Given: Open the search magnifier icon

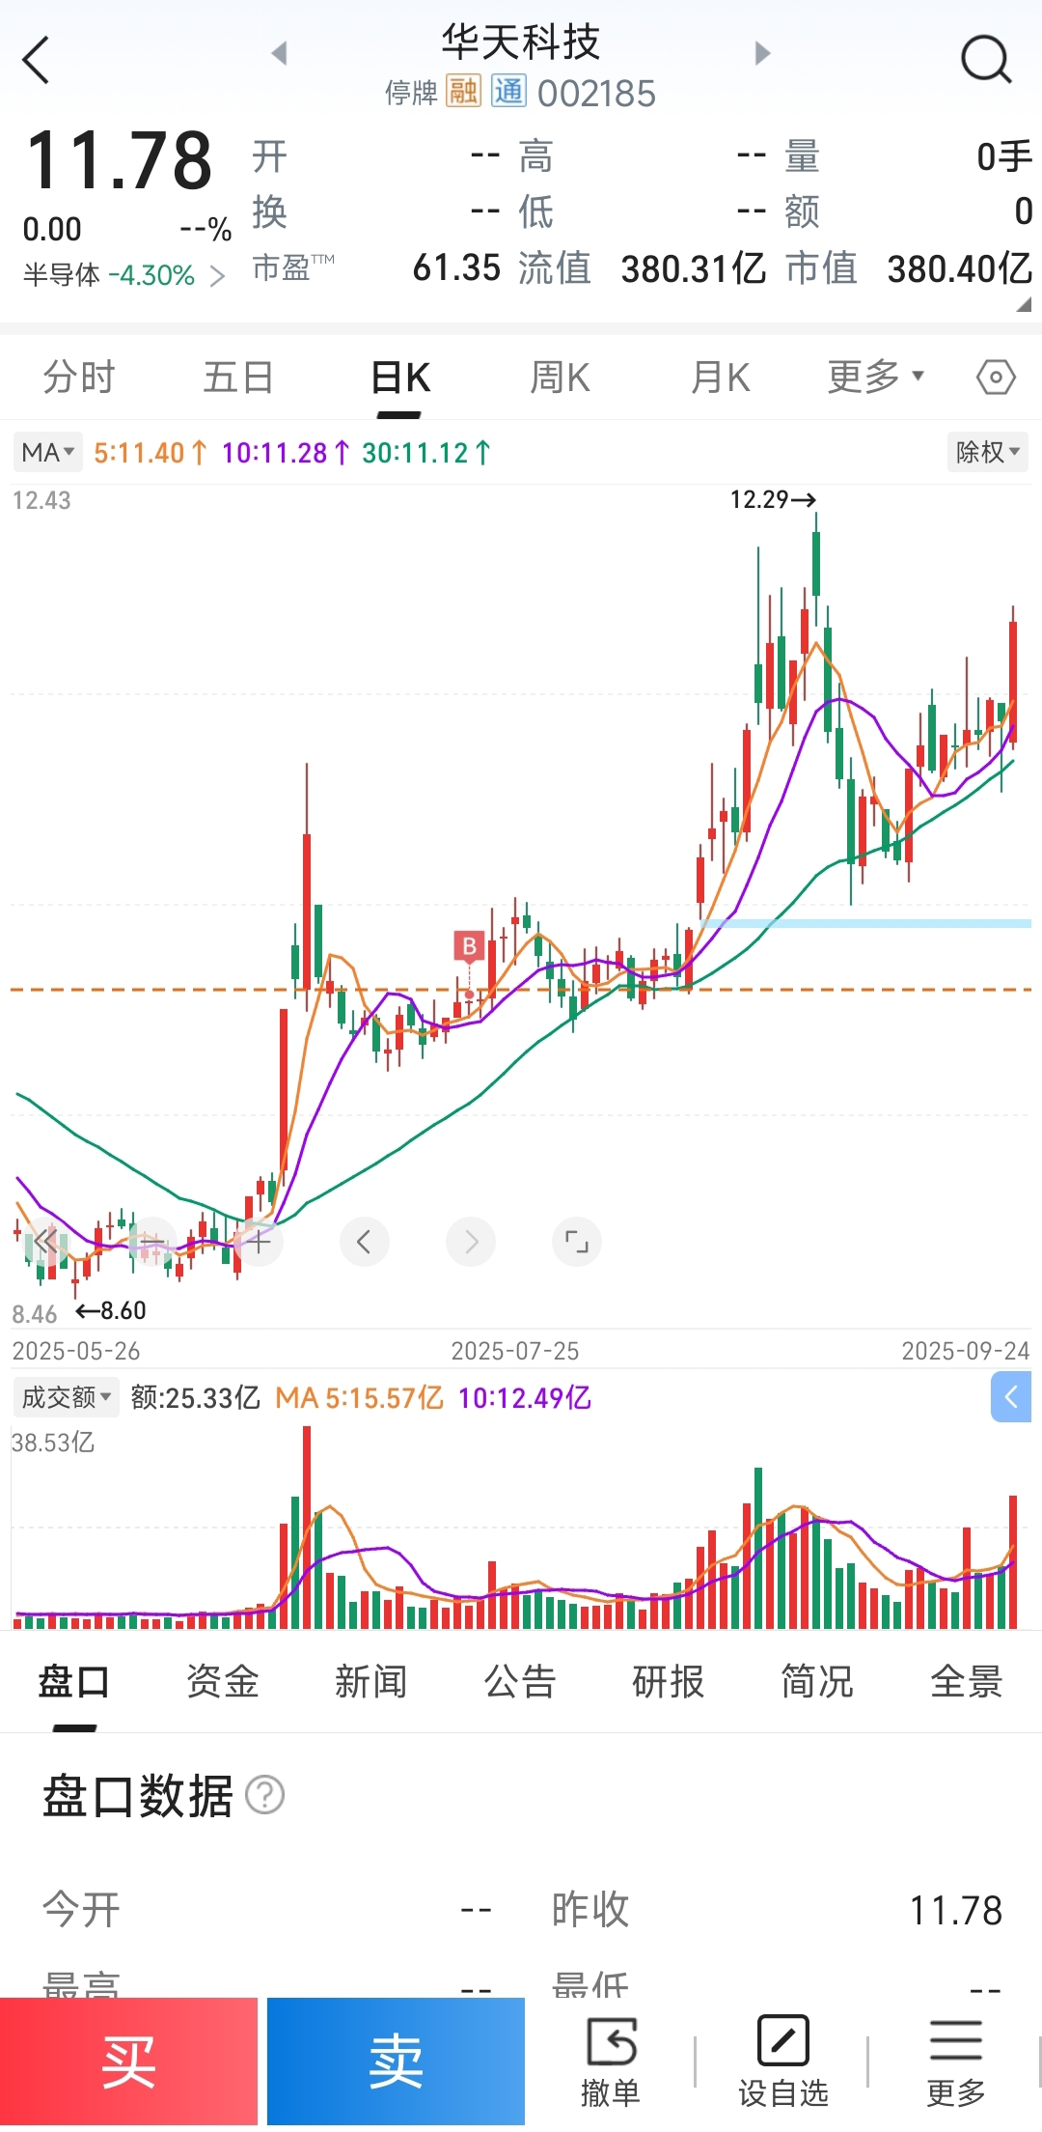Looking at the screenshot, I should click(x=986, y=60).
